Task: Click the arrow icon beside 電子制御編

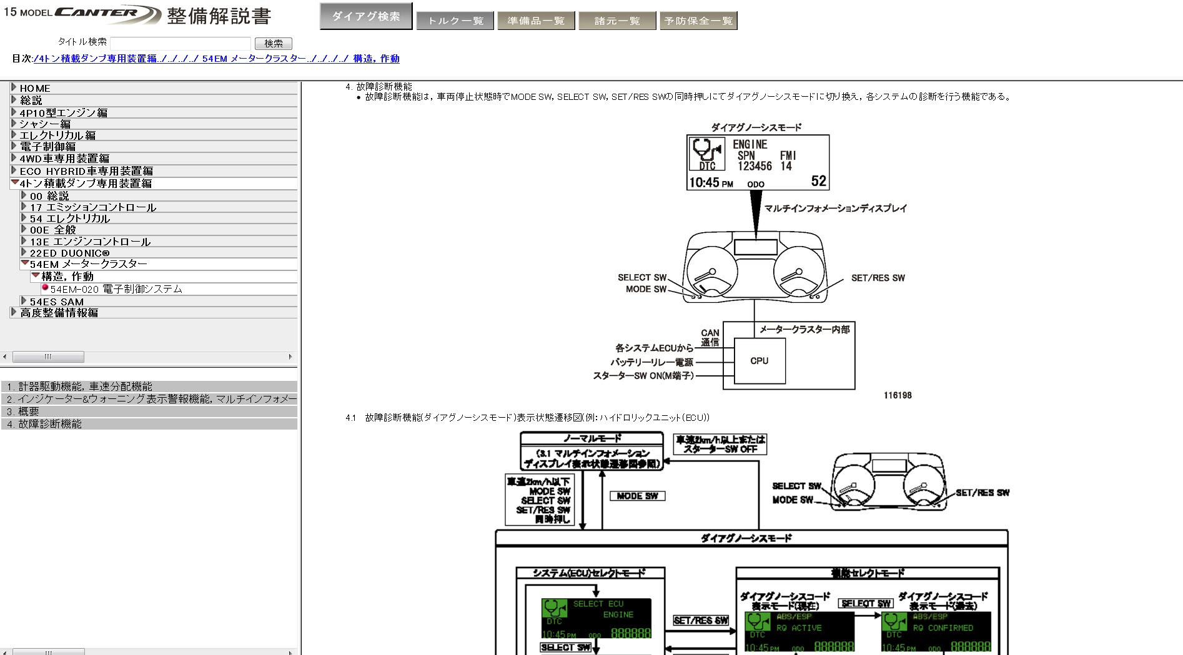Action: pyautogui.click(x=14, y=146)
